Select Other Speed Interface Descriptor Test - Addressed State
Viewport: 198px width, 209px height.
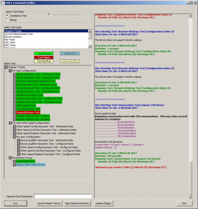46,130
